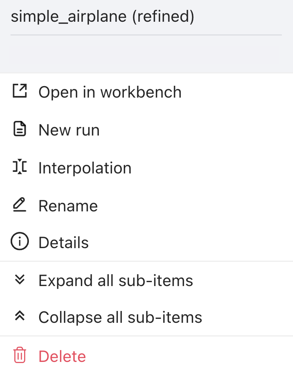This screenshot has height=371, width=293.
Task: Click the double-chevron up collapse icon
Action: tap(19, 316)
